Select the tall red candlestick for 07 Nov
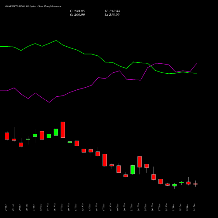The image size is (218, 218). pos(63,129)
